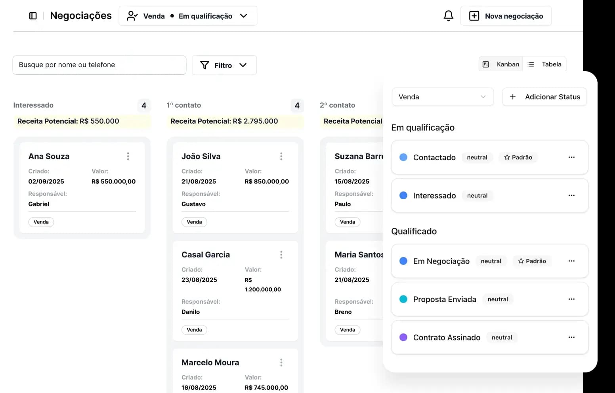The image size is (615, 393).
Task: Click Proposta Enviada status name
Action: (445, 299)
